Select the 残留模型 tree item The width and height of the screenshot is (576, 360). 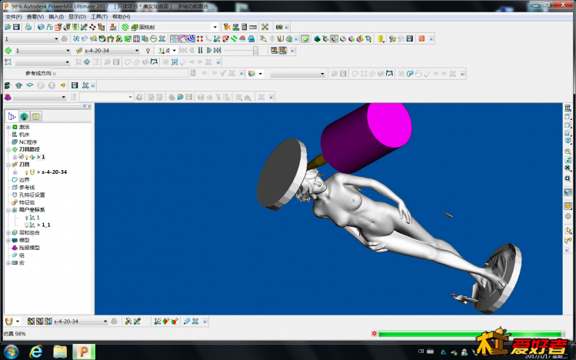coord(29,248)
